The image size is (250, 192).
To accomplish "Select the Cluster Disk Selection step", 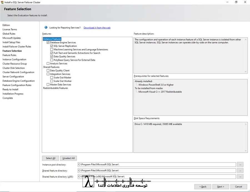I will pyautogui.click(x=14, y=68).
